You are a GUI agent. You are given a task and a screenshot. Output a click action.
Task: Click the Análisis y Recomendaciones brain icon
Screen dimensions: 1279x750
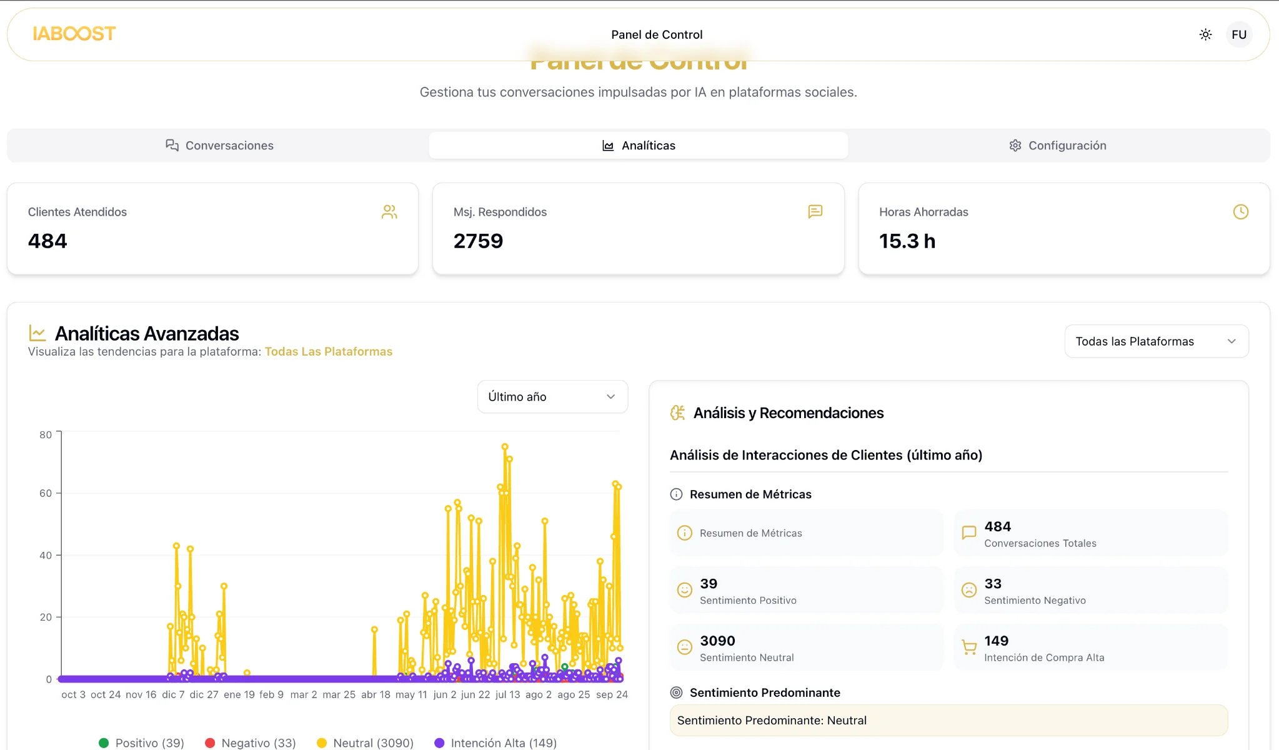click(677, 412)
